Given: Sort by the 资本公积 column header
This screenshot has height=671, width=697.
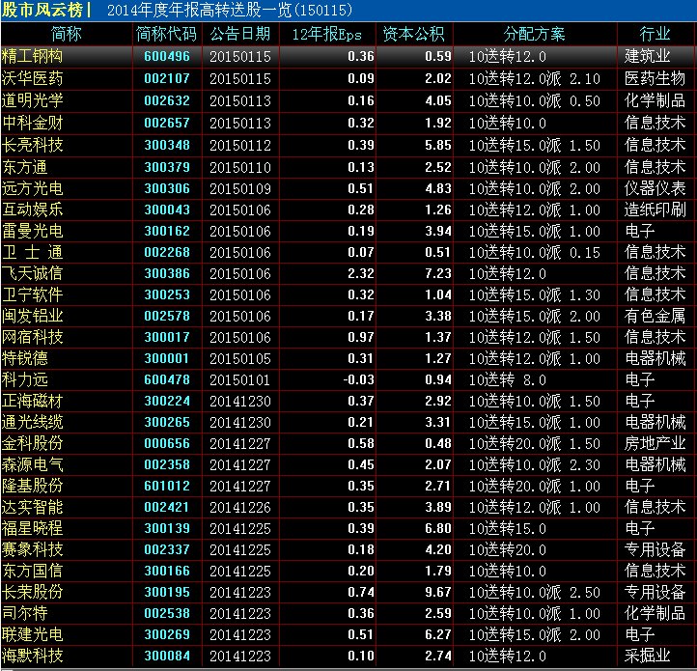Looking at the screenshot, I should [413, 34].
